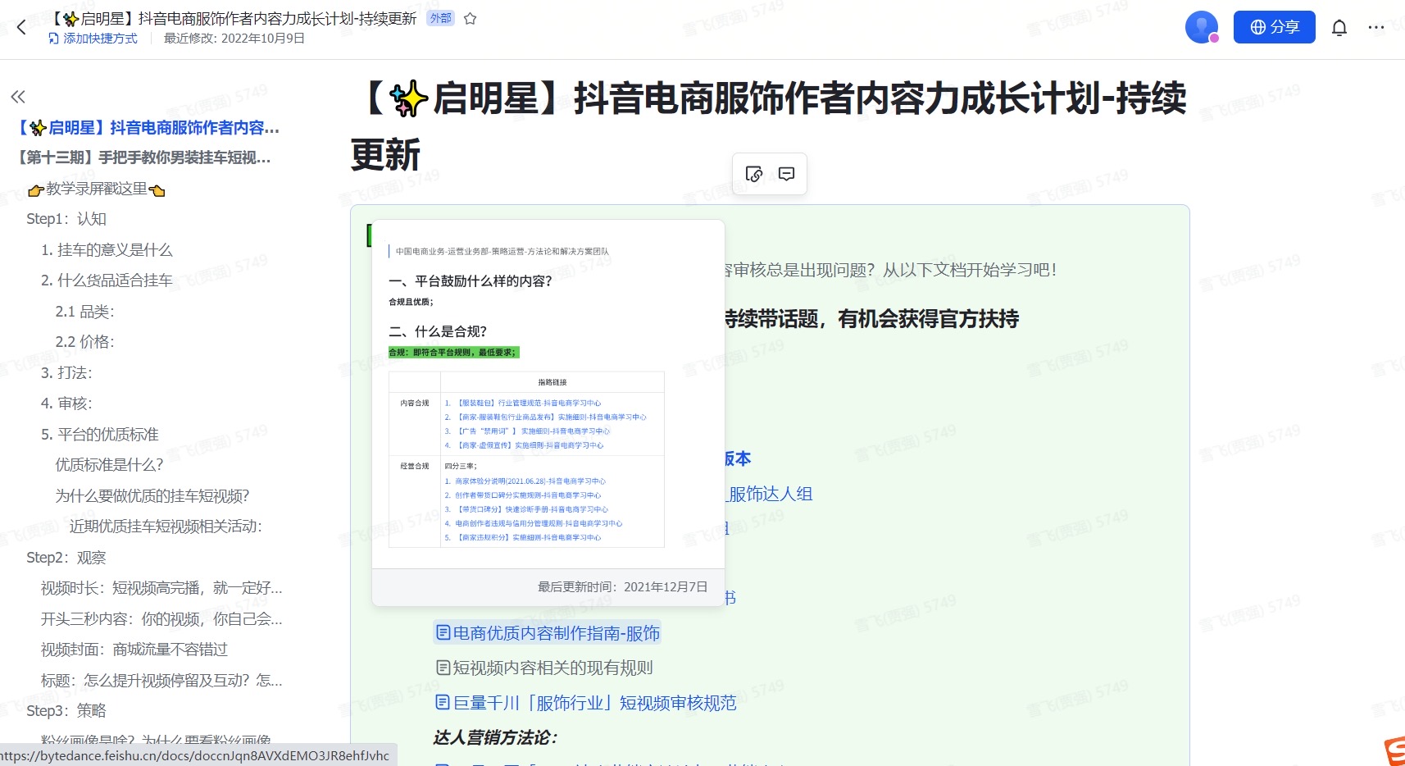Select outline item 2. 什么货品适合挂车

107,280
